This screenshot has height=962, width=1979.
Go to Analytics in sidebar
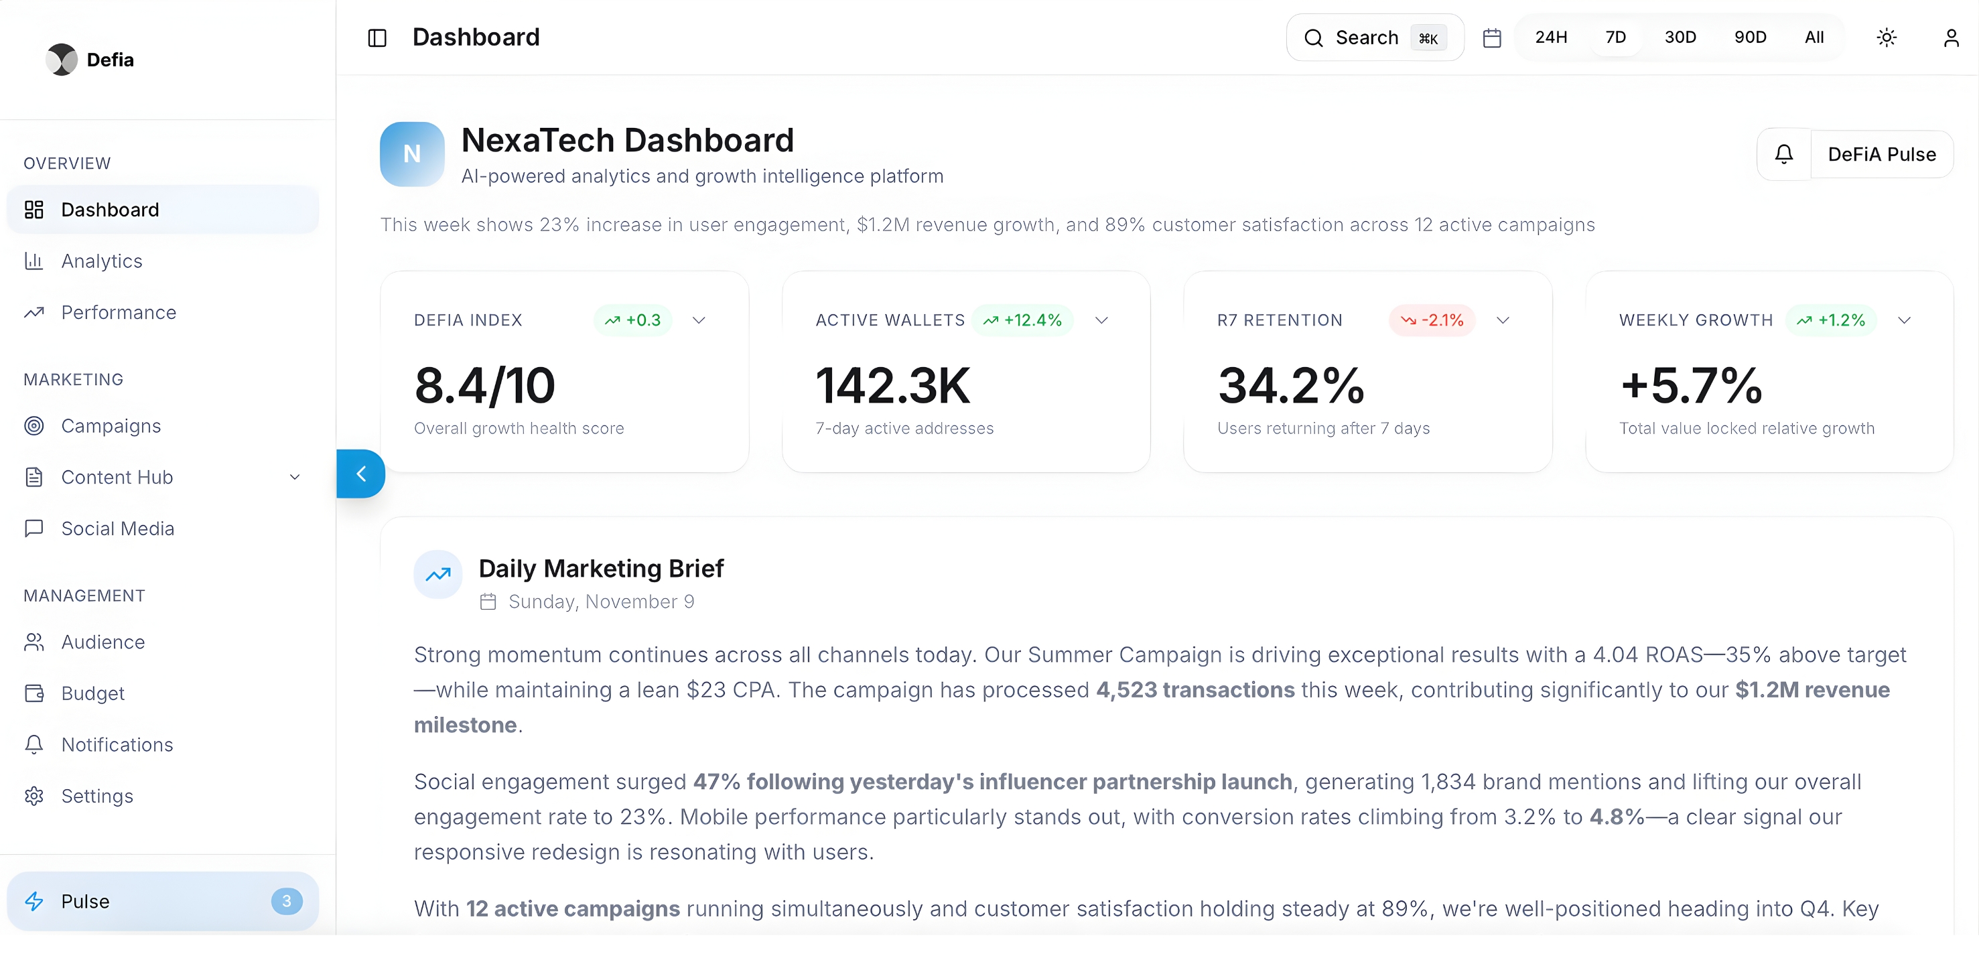pos(101,261)
